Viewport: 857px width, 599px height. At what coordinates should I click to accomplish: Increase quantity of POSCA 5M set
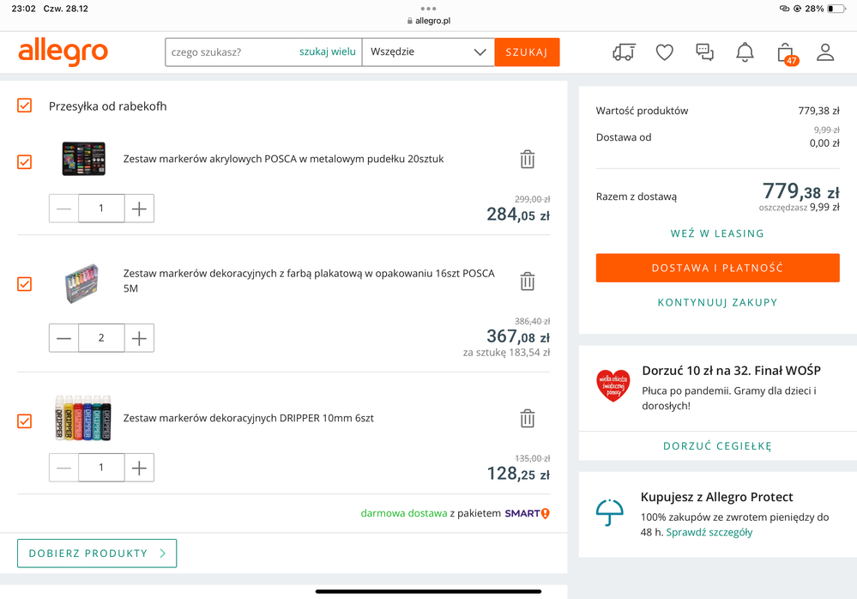[x=139, y=338]
